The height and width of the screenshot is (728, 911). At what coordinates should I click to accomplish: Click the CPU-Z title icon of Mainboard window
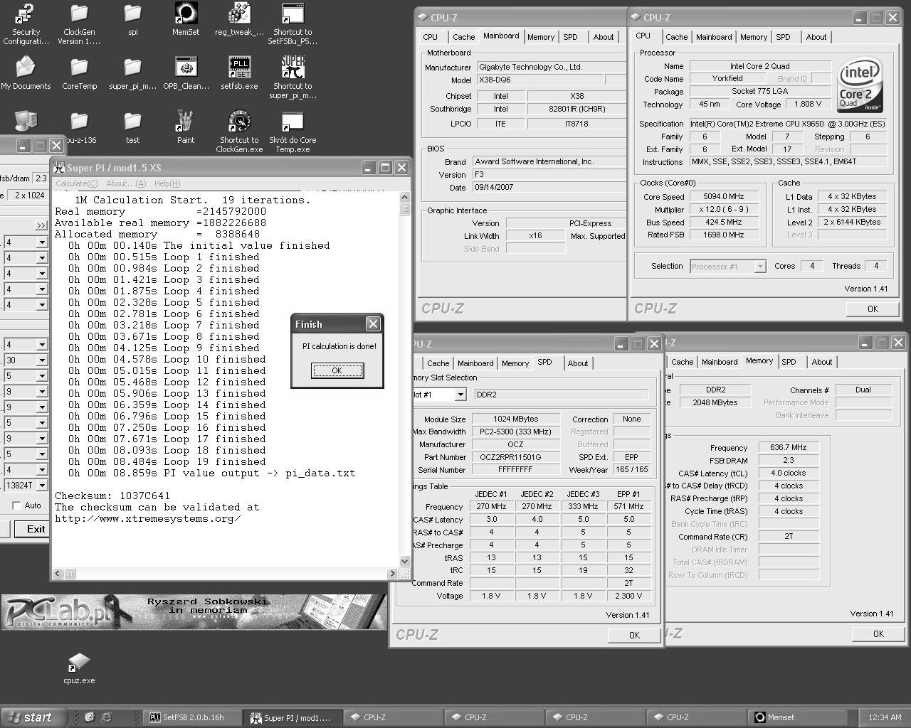pyautogui.click(x=423, y=18)
